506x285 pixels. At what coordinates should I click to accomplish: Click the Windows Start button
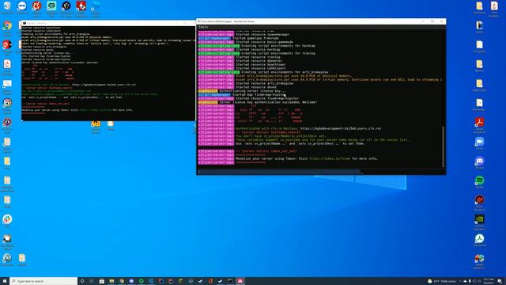[x=5, y=281]
